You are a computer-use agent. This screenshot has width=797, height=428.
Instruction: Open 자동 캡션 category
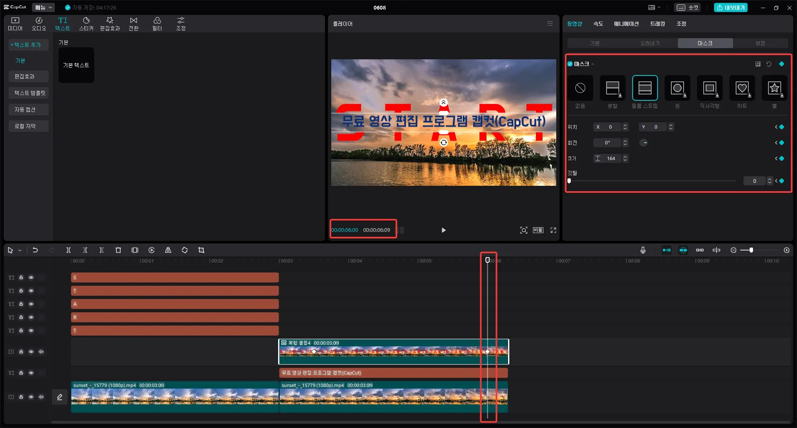tap(29, 109)
